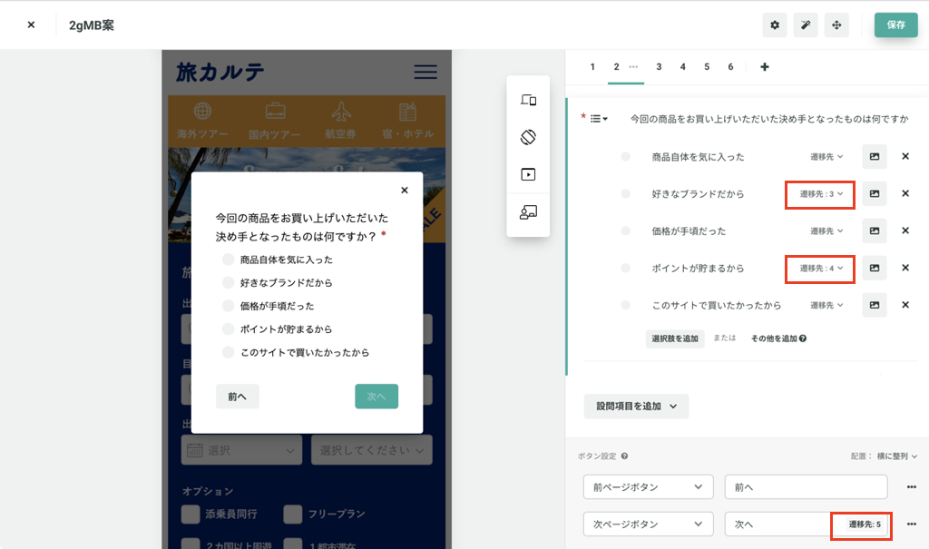The image size is (929, 549).
Task: Click the move arrows icon in header
Action: click(x=836, y=25)
